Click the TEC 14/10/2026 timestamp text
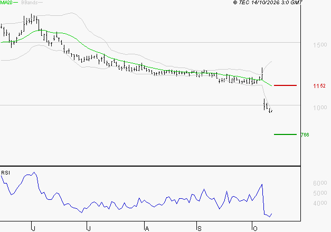 (268, 3)
